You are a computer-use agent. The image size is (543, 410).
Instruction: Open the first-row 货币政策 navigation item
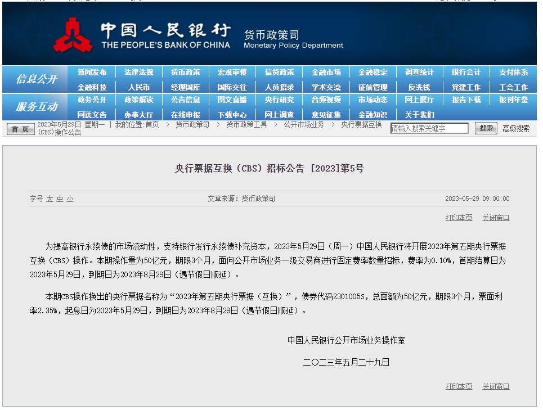tap(185, 73)
